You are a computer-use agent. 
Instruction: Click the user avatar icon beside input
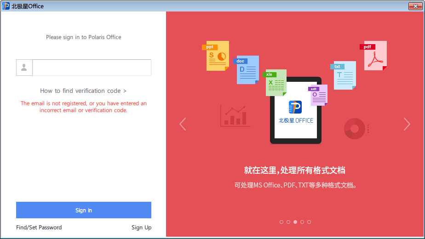coord(24,68)
